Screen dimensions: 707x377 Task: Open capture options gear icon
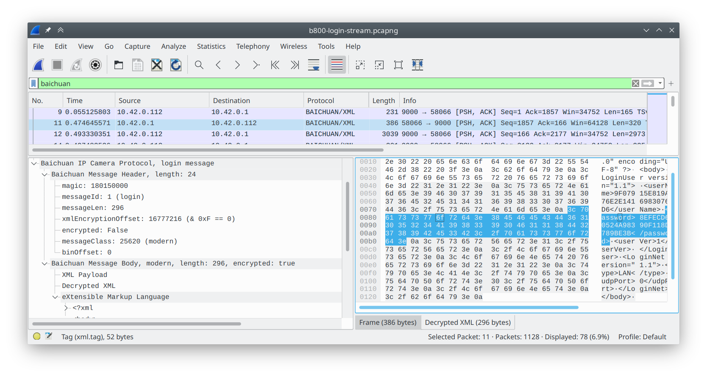[x=95, y=65]
